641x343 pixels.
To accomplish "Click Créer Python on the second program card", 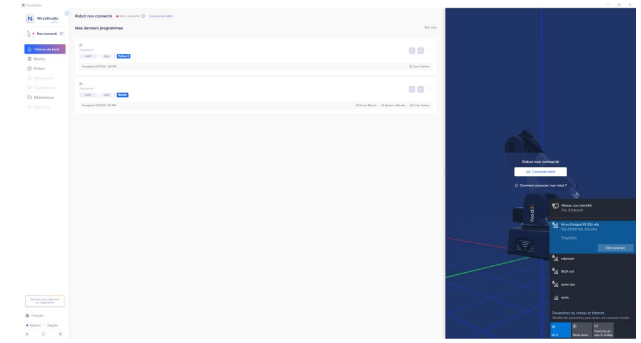I will pos(420,105).
